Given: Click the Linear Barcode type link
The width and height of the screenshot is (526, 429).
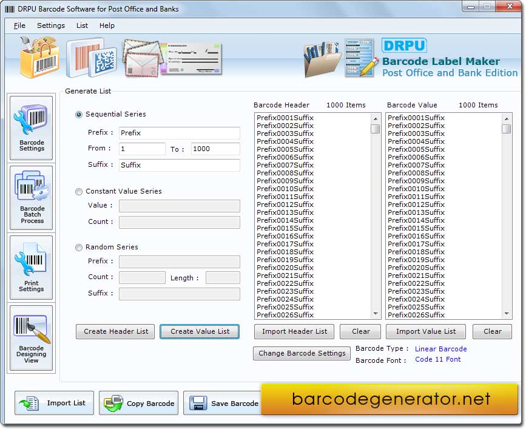Looking at the screenshot, I should tap(440, 349).
